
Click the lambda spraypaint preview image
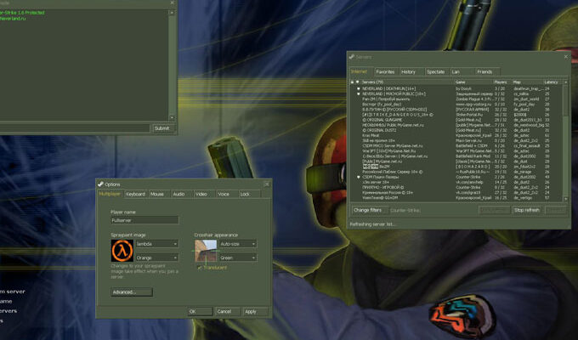[122, 250]
